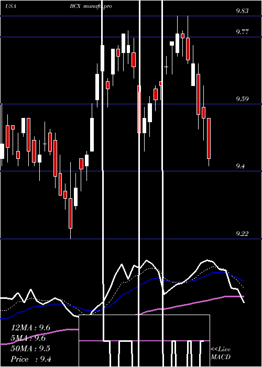Click the 12MA : 9.6 reading
Image resolution: width=262 pixels, height=367 pixels.
click(30, 328)
